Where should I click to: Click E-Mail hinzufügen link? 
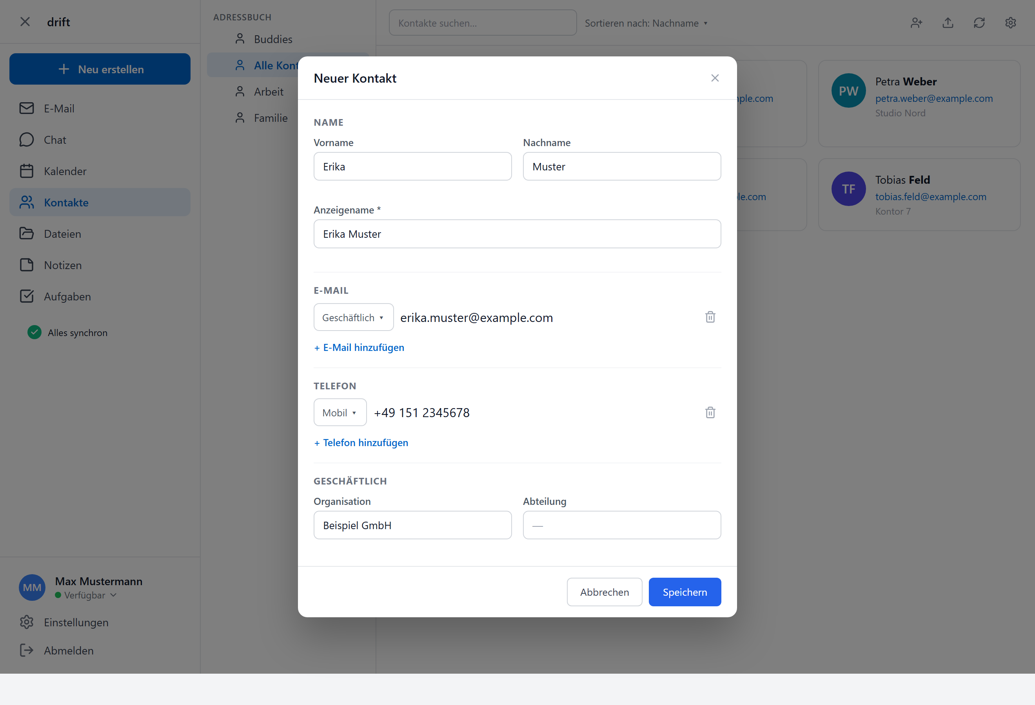359,347
